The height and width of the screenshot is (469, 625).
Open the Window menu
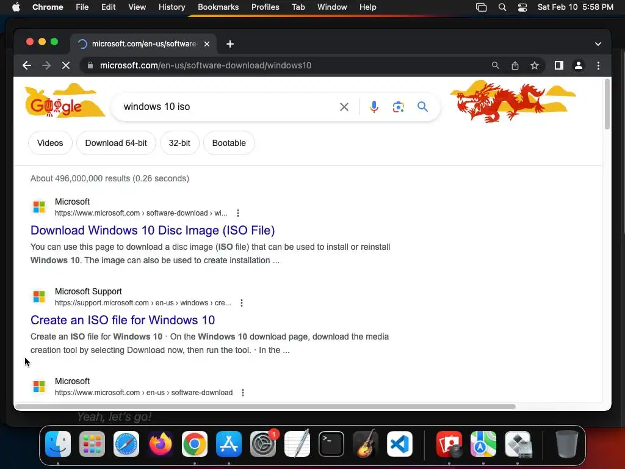(332, 7)
